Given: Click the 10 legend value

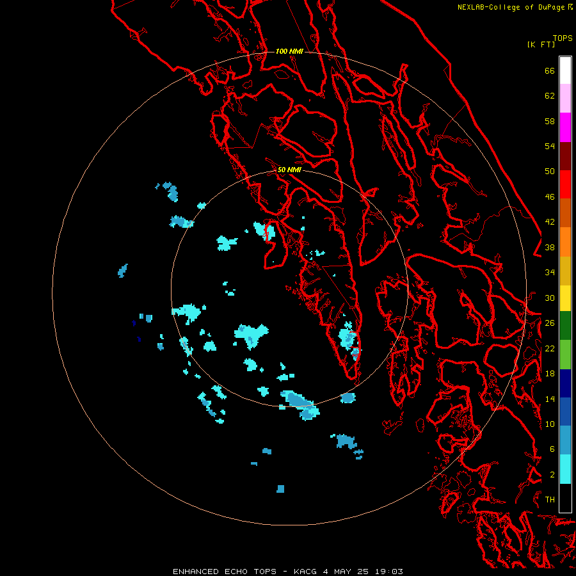Looking at the screenshot, I should point(550,424).
